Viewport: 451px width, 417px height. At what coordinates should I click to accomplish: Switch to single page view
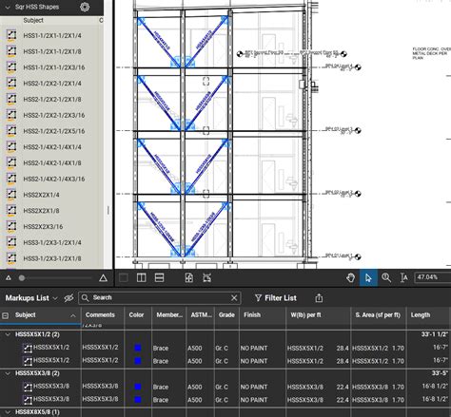pos(124,277)
